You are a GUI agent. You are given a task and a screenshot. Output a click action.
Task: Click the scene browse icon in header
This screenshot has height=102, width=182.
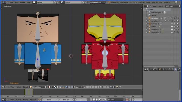click(x=62, y=2)
